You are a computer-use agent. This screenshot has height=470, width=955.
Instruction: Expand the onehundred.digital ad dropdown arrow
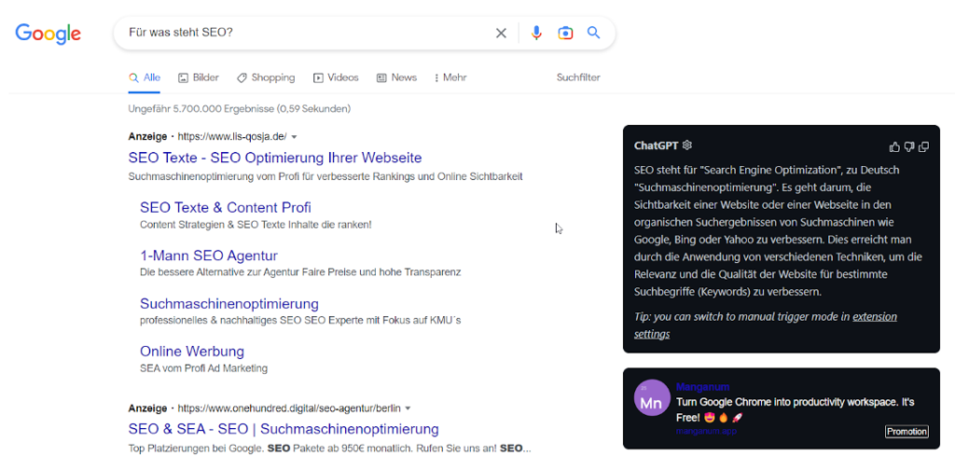pos(408,408)
